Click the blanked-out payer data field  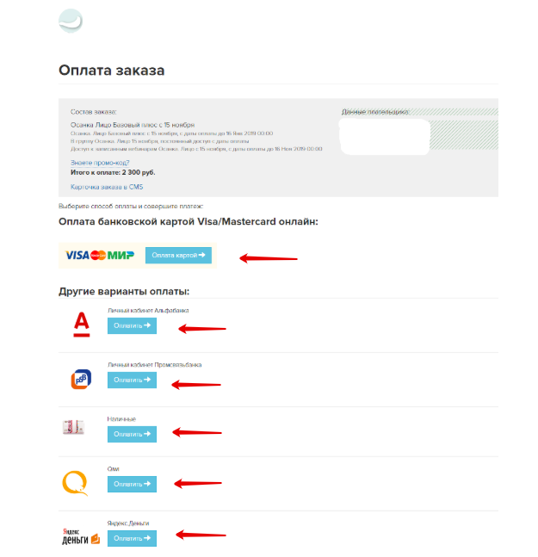[385, 137]
